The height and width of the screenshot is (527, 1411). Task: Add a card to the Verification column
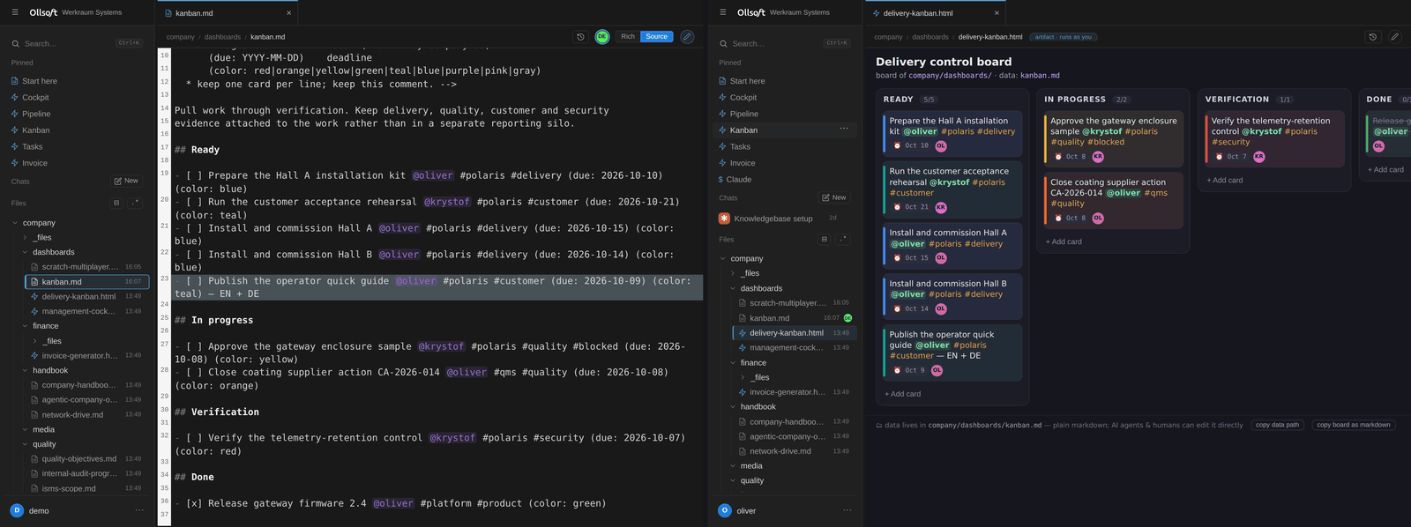point(1225,180)
